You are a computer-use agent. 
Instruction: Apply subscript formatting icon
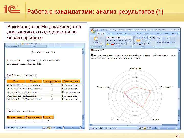[123, 41]
